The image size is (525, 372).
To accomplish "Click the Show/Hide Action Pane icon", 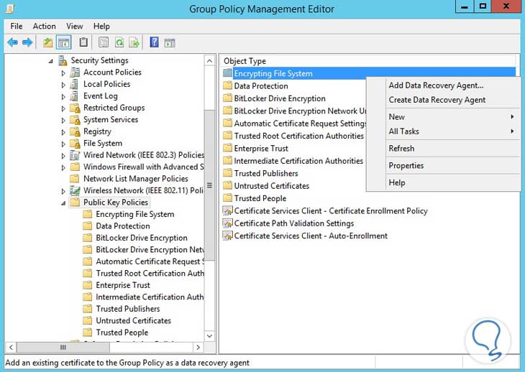I will pos(170,43).
